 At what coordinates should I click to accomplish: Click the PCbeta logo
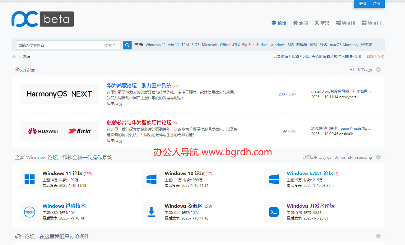coord(43,19)
